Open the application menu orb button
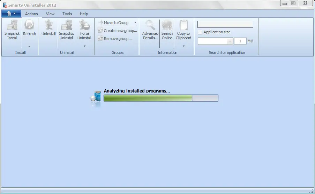 [x=11, y=14]
